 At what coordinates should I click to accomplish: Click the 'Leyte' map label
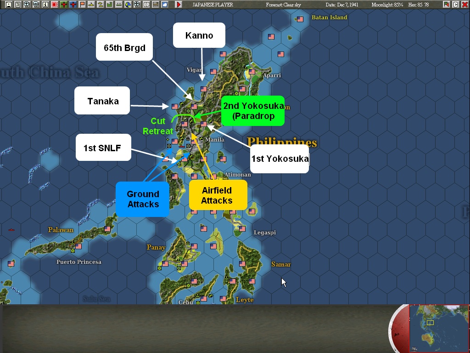coord(245,300)
